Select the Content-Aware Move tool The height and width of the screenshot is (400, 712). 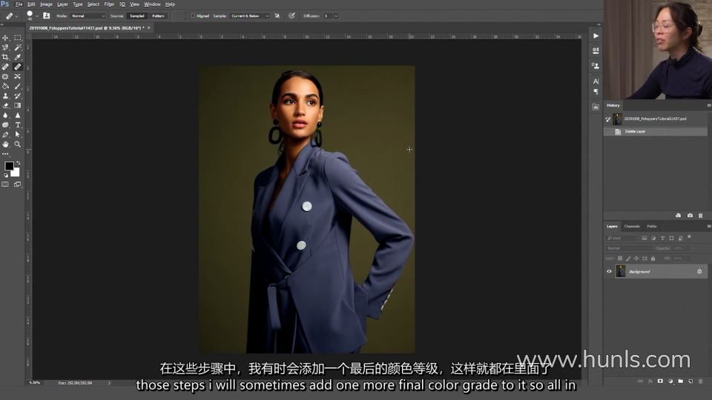tap(17, 76)
